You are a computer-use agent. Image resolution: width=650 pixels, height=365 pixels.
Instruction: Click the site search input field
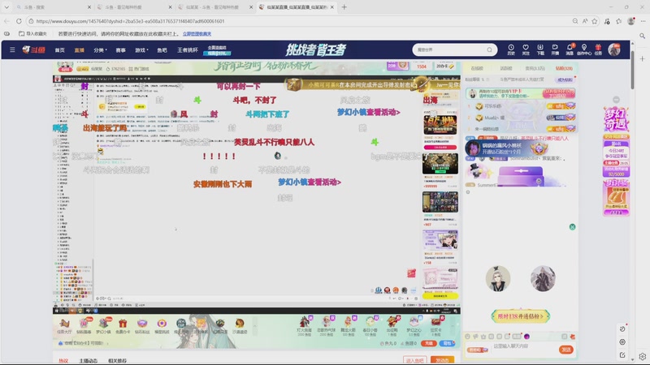click(450, 49)
